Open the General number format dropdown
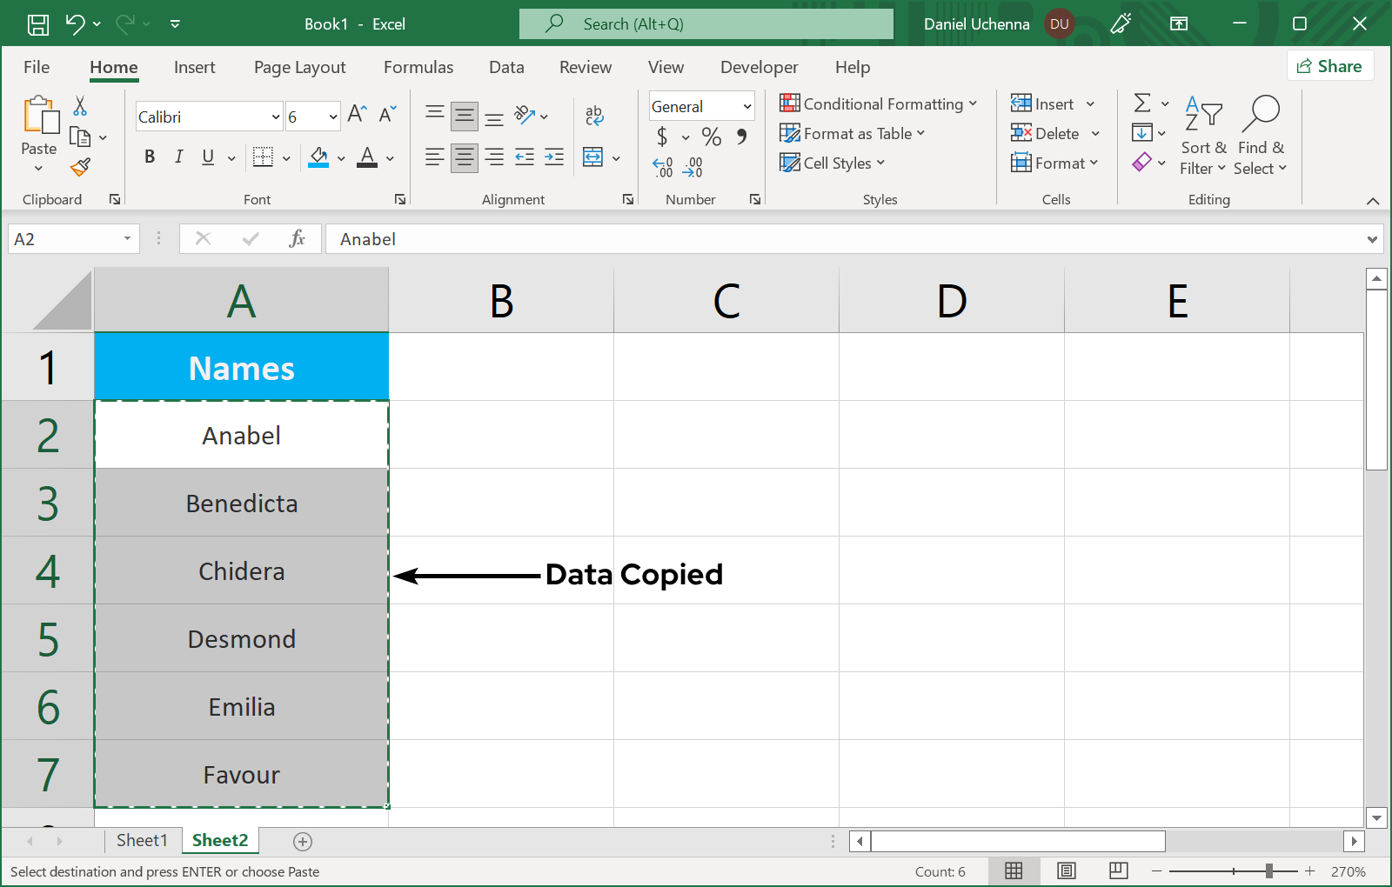The image size is (1392, 887). click(x=746, y=106)
